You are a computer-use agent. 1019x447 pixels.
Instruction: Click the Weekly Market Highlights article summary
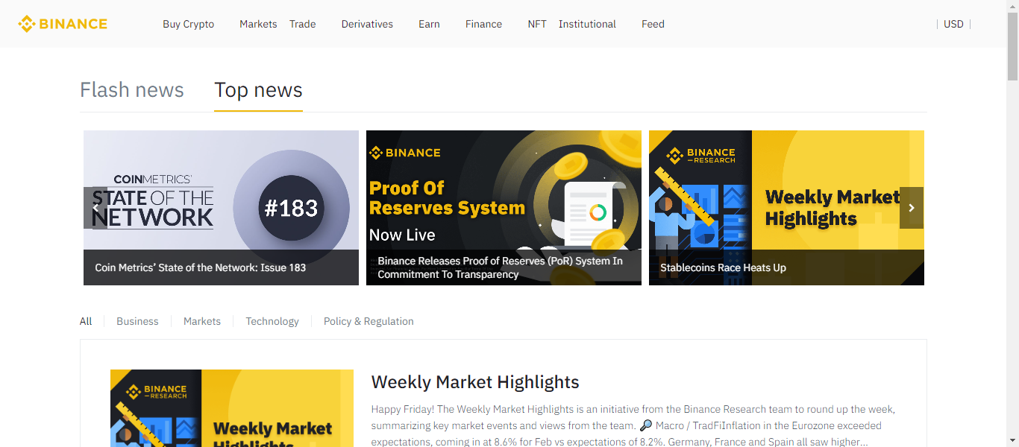tap(633, 425)
